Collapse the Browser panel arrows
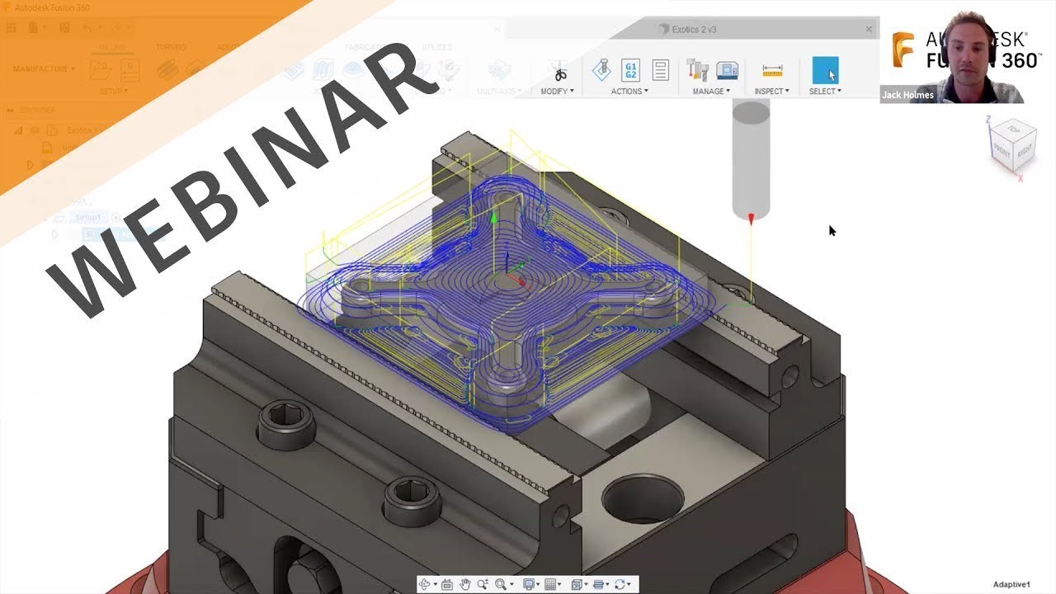The width and height of the screenshot is (1056, 594). click(12, 111)
